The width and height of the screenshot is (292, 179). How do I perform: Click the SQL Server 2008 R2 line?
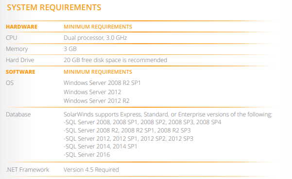127,130
